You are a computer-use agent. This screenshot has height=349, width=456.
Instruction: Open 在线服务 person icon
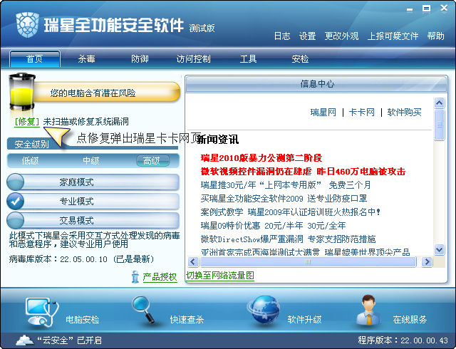[x=369, y=310]
